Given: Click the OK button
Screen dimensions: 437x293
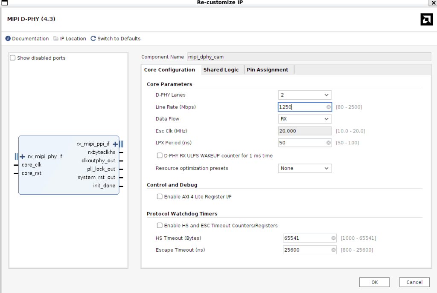Looking at the screenshot, I should [374, 282].
